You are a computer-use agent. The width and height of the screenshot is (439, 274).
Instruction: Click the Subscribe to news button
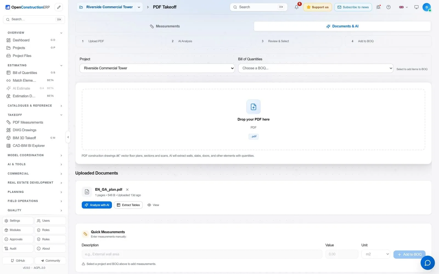tap(353, 7)
